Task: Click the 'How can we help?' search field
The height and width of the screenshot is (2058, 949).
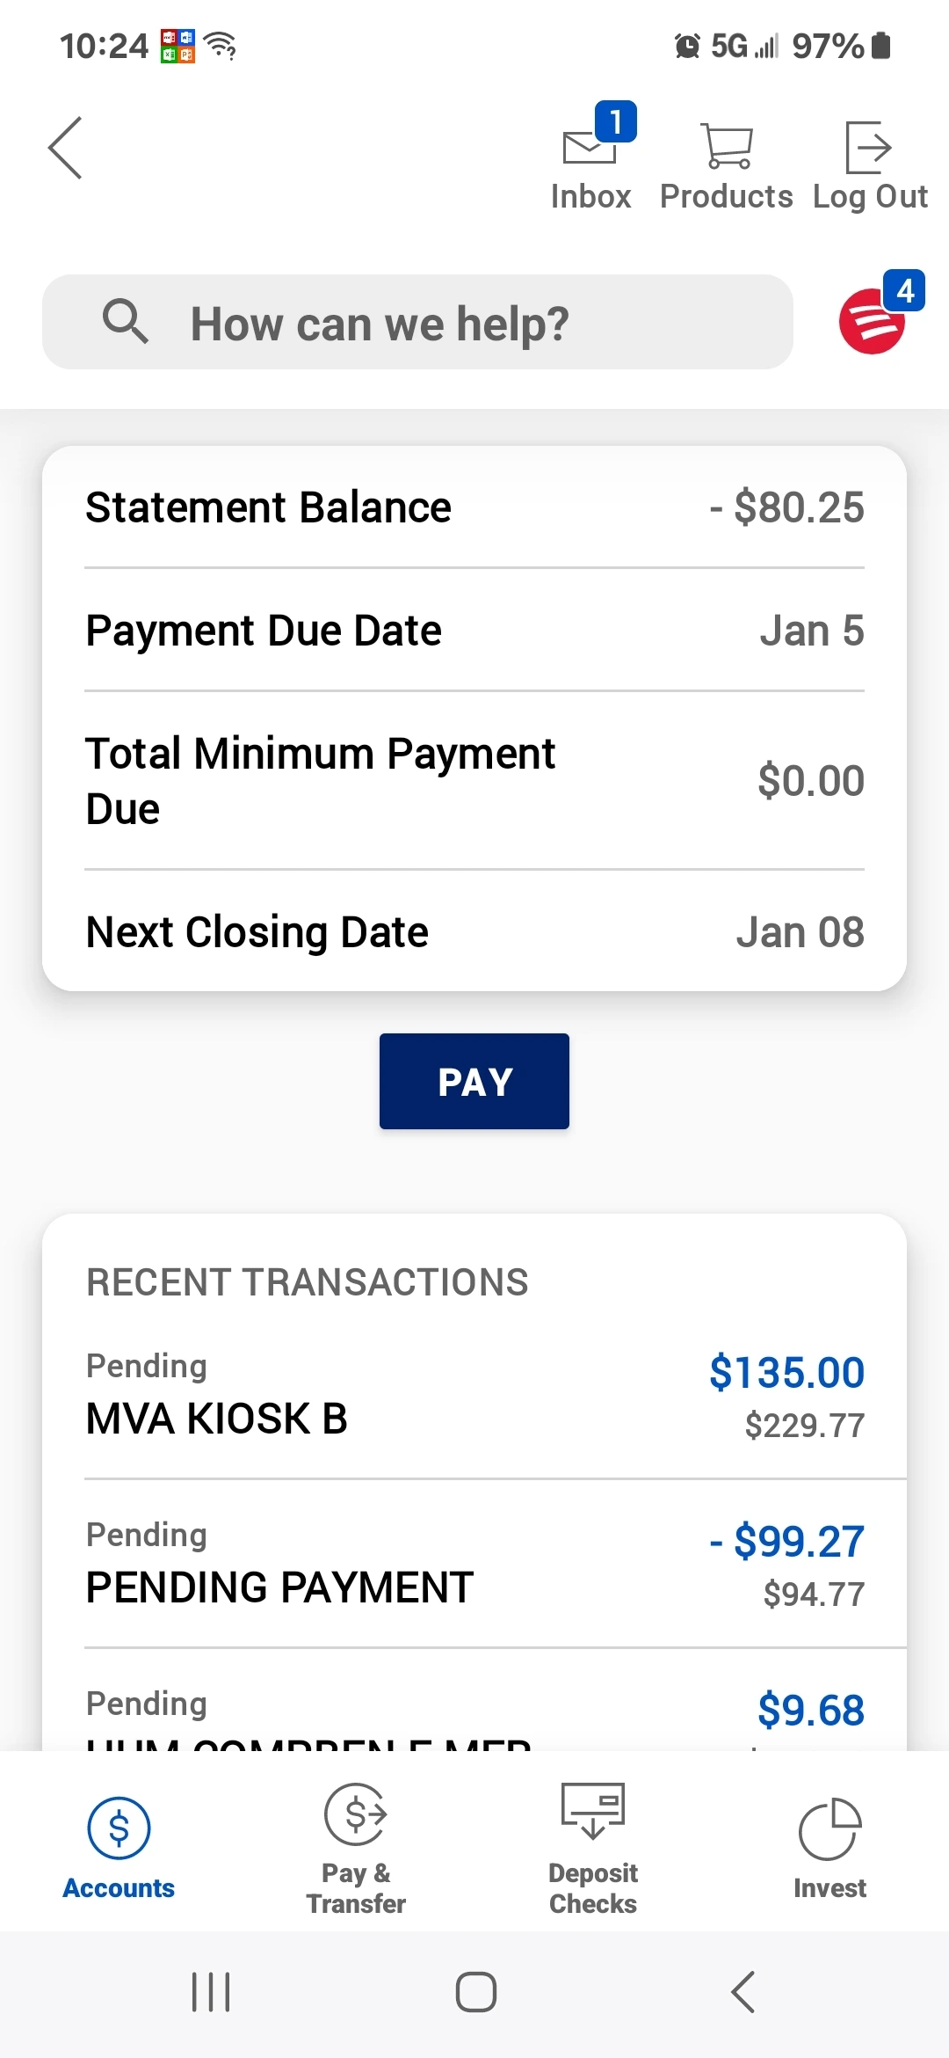Action: pyautogui.click(x=417, y=322)
